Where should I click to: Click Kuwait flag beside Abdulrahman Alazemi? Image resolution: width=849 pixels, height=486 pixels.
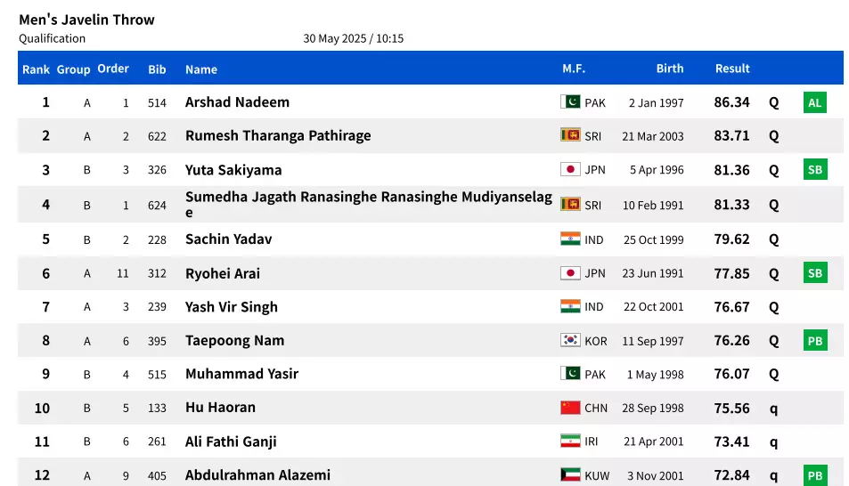[x=570, y=475]
